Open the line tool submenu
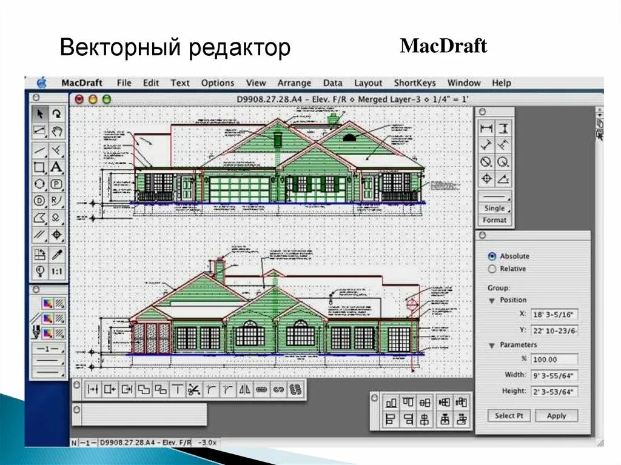The width and height of the screenshot is (621, 465). pyautogui.click(x=40, y=150)
